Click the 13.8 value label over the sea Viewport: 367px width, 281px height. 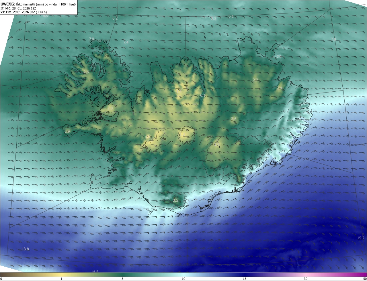click(25, 249)
